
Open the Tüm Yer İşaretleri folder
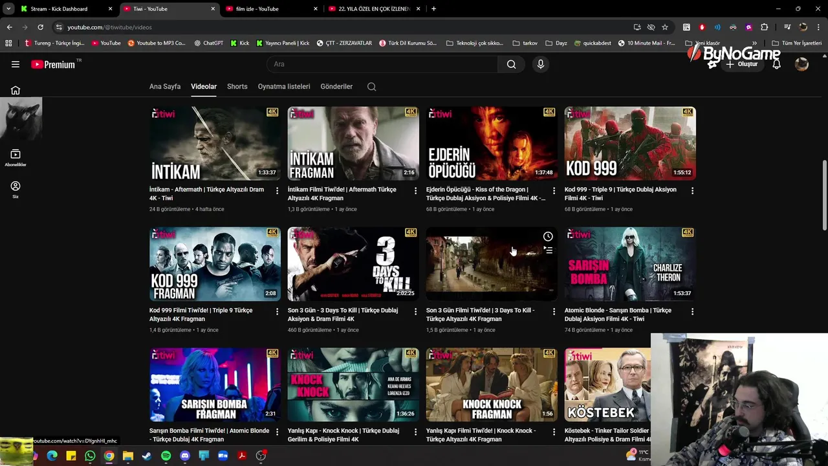coord(796,43)
